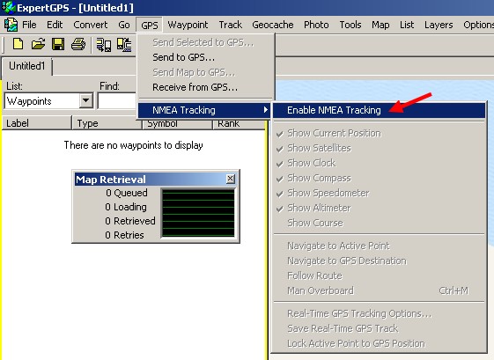The height and width of the screenshot is (360, 494).
Task: Toggle Show Current Position option
Action: click(x=379, y=133)
